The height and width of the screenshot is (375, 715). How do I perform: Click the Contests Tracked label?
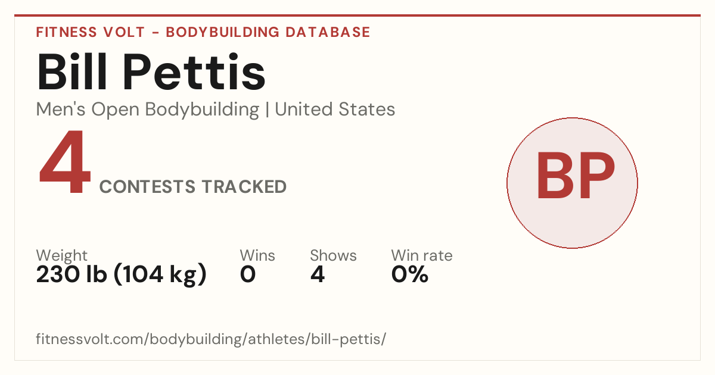click(193, 187)
